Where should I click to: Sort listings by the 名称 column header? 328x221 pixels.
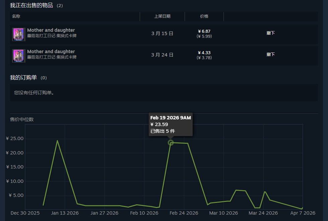click(16, 16)
